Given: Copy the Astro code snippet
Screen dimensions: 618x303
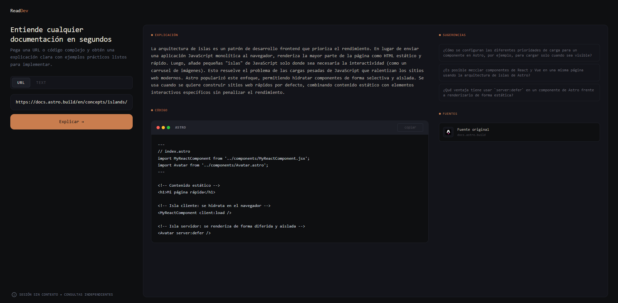Looking at the screenshot, I should tap(410, 128).
